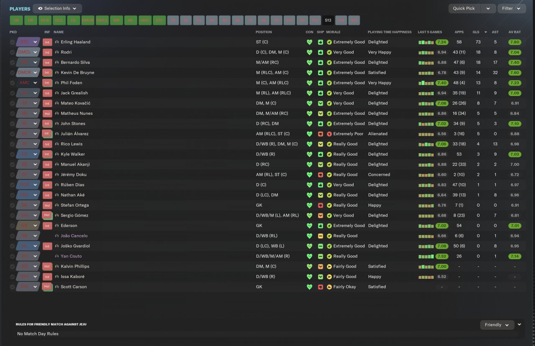Open the Filter dropdown
This screenshot has height=346, width=535.
[x=512, y=8]
